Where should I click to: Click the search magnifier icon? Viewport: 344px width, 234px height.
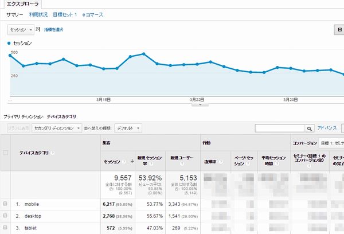(310, 128)
